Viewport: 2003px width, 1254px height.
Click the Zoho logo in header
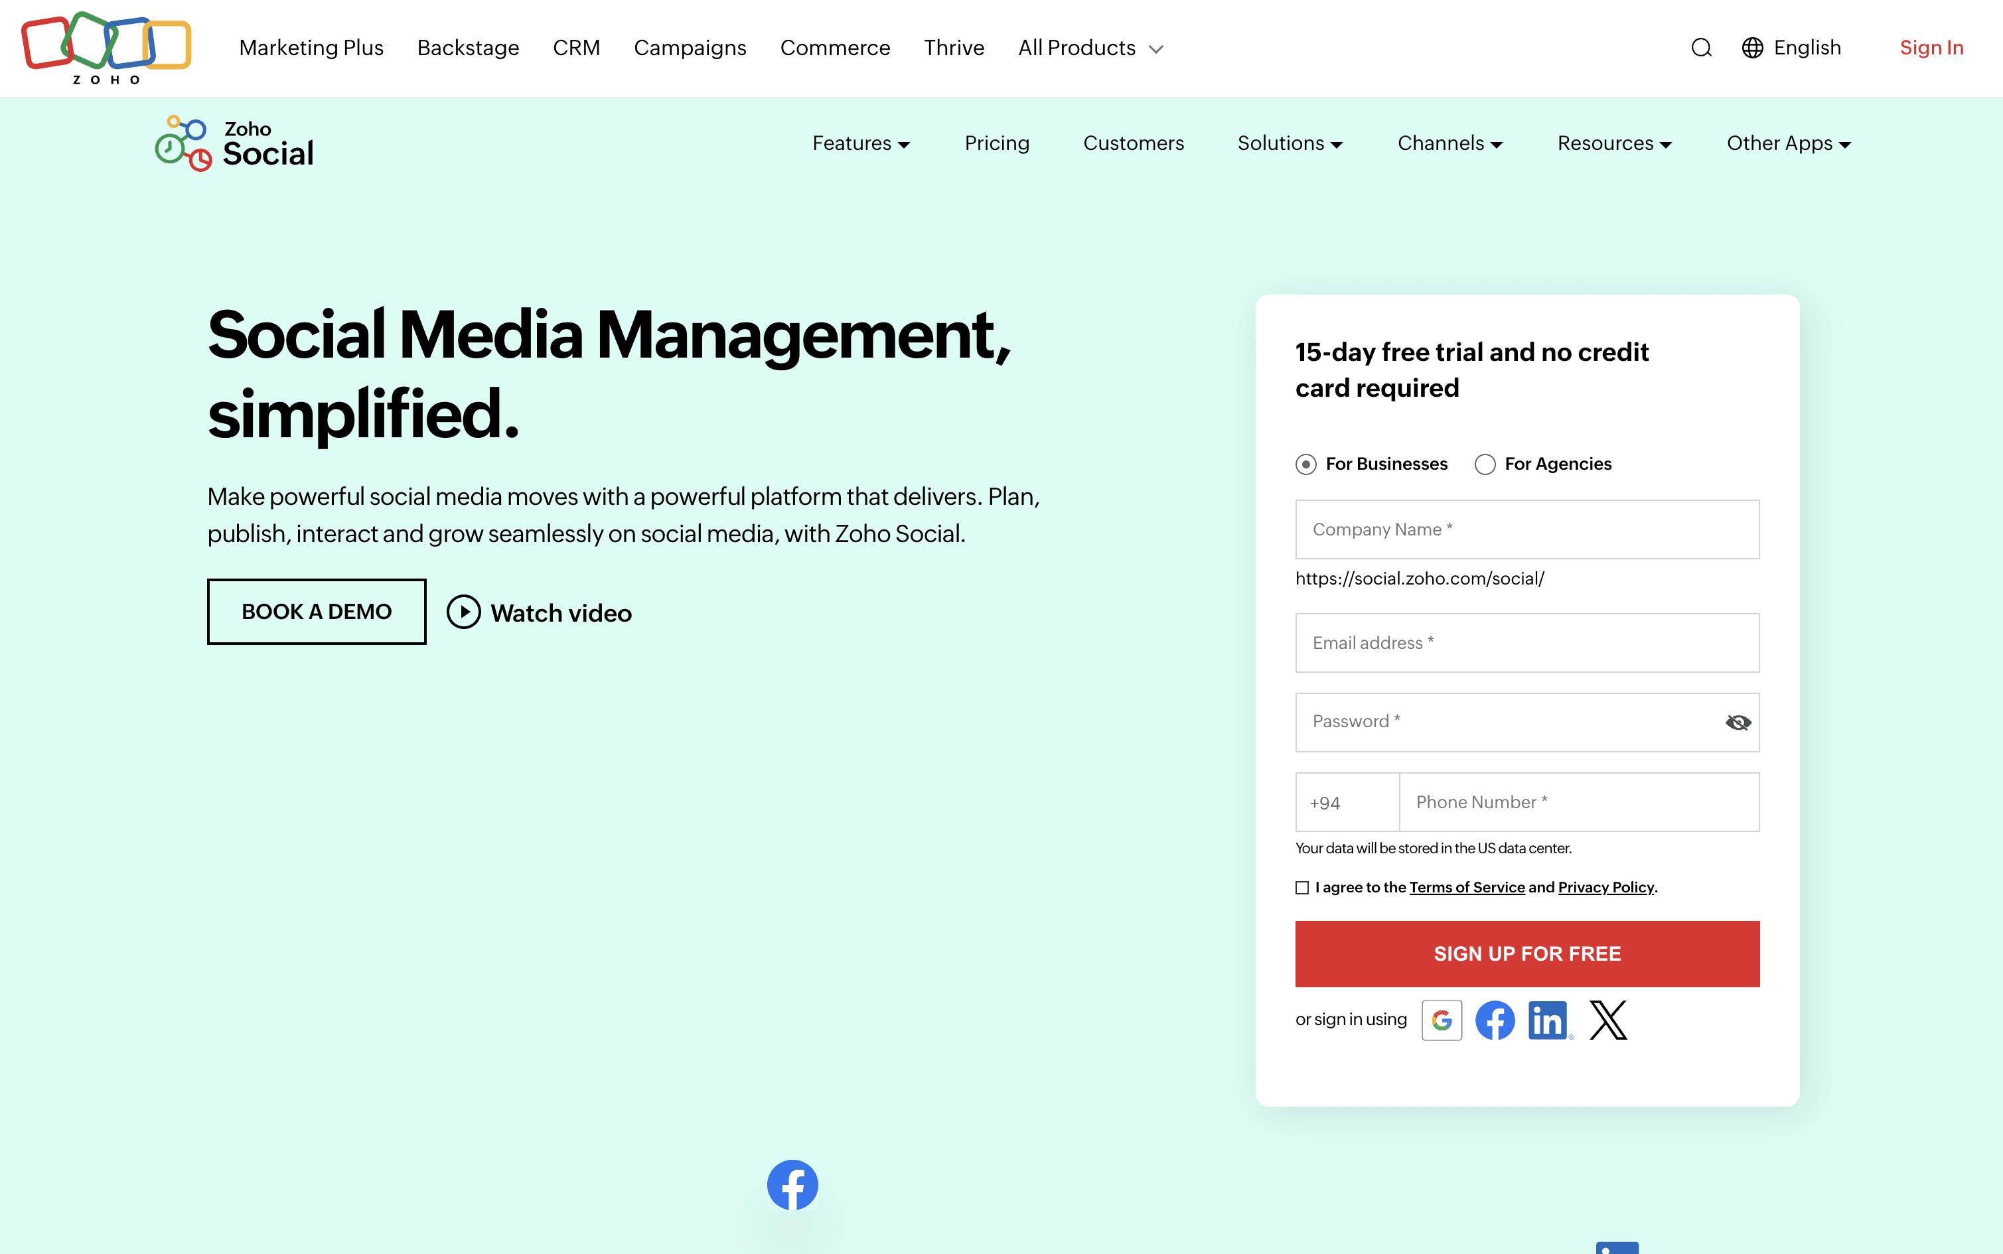tap(106, 48)
